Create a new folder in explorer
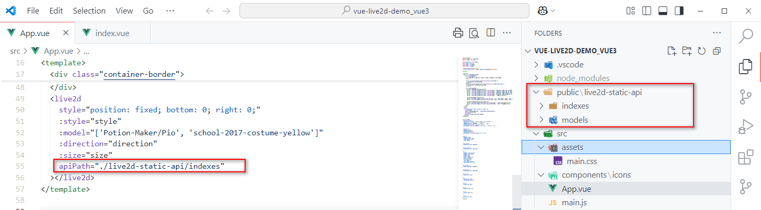This screenshot has width=761, height=210. tap(687, 51)
